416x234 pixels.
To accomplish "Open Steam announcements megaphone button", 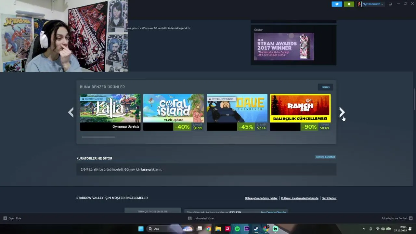I will (x=337, y=4).
